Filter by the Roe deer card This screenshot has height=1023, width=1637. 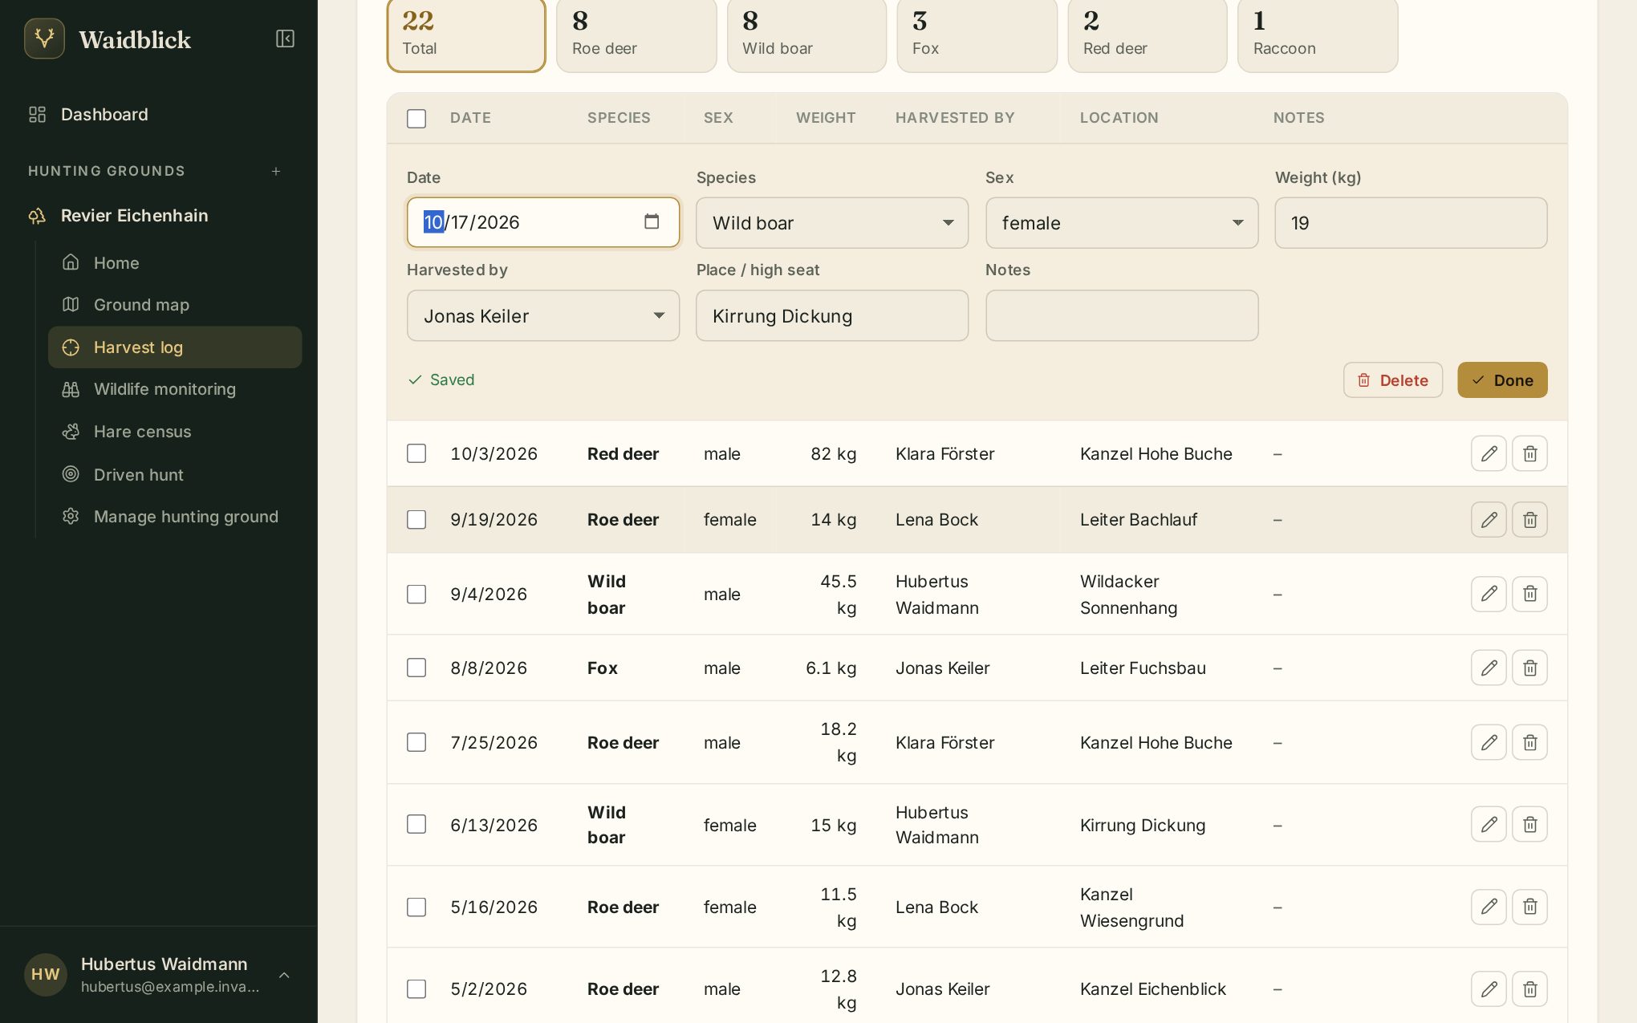[636, 35]
